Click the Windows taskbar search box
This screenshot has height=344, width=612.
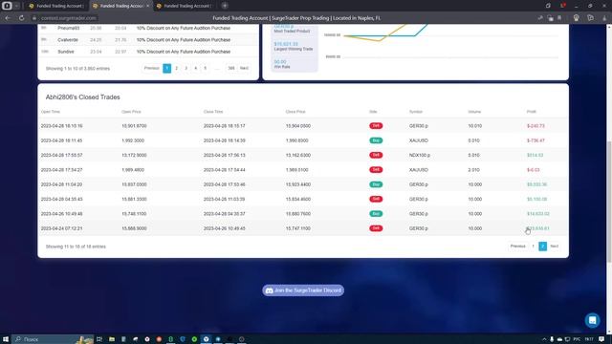[x=53, y=339]
